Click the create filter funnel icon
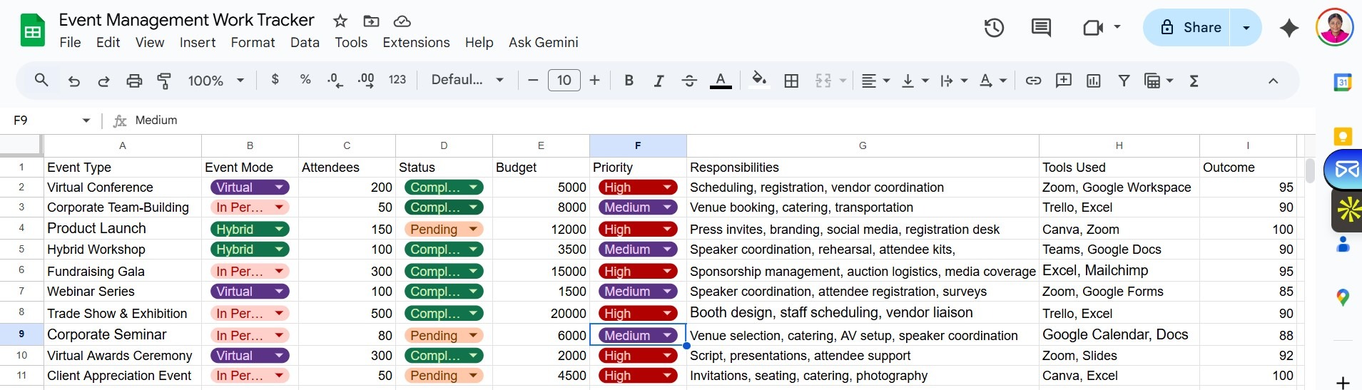Viewport: 1362px width, 390px height. pos(1124,81)
